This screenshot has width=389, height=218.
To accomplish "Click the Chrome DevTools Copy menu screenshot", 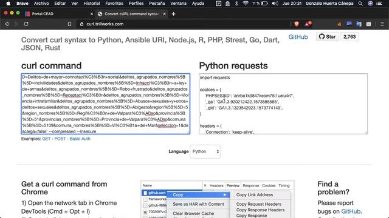I will pyautogui.click(x=218, y=199).
